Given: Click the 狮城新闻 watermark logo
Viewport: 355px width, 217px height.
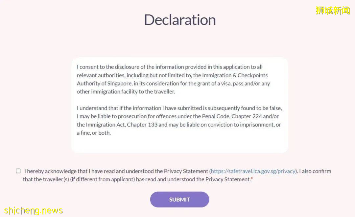Looking at the screenshot, I should click(x=333, y=10).
